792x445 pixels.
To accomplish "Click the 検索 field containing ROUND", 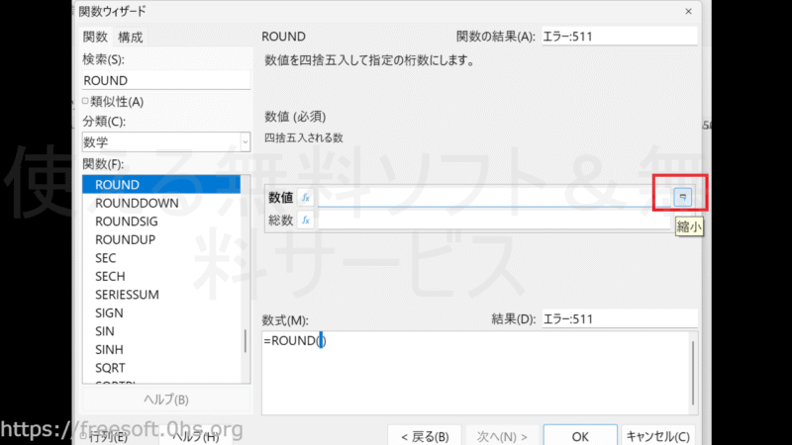I will click(x=165, y=80).
